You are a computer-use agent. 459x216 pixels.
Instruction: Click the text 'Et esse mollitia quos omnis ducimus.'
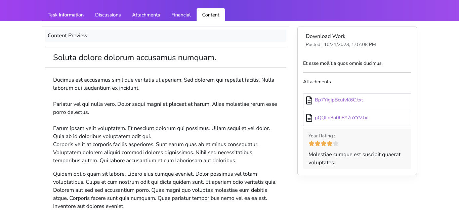pyautogui.click(x=343, y=63)
